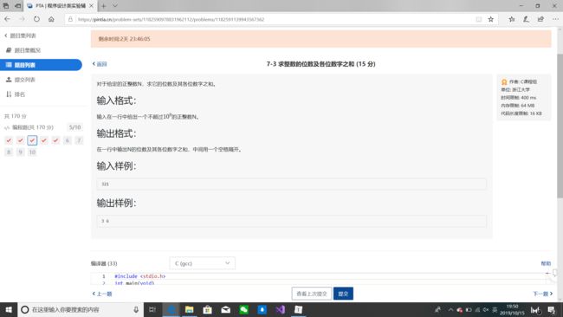The width and height of the screenshot is (563, 317).
Task: Open 排名 in the sidebar
Action: [x=16, y=94]
